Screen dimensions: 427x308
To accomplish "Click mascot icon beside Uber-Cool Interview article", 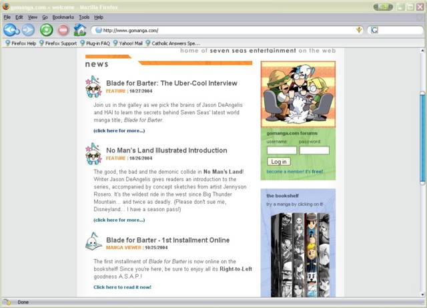I will 93,87.
